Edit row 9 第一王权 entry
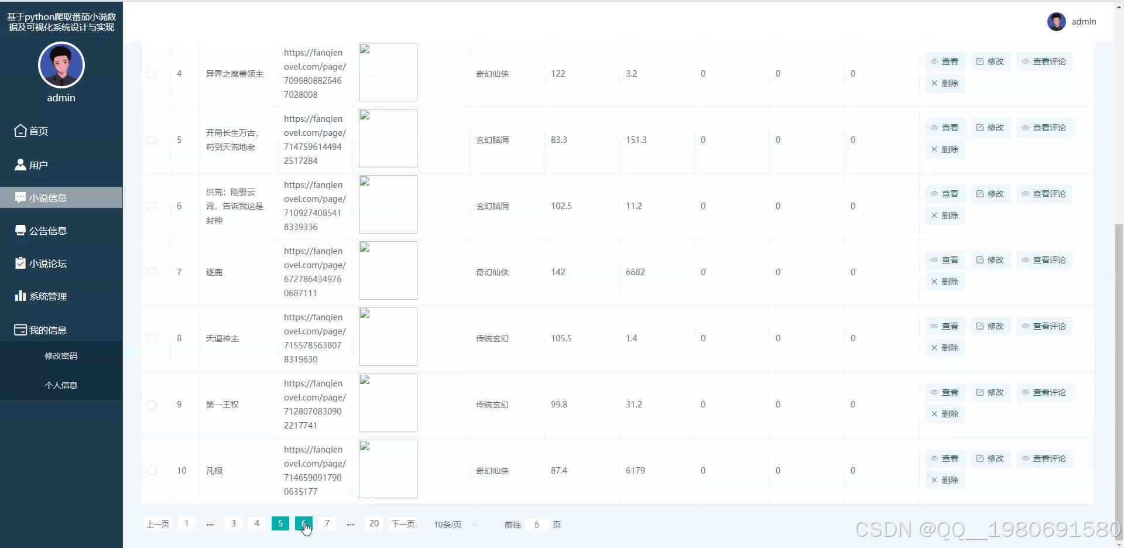1124x548 pixels. click(x=991, y=392)
